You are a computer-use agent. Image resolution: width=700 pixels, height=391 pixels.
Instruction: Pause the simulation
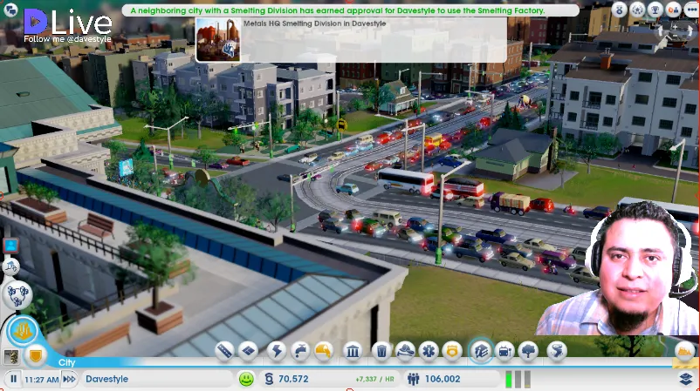[13, 379]
